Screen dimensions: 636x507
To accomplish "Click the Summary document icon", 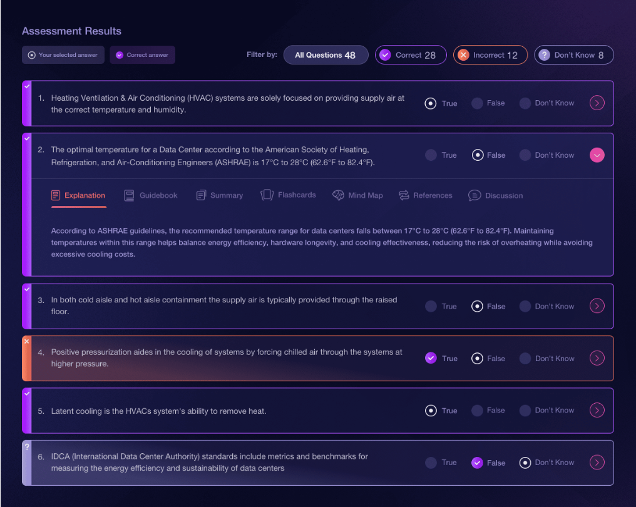I will click(201, 195).
